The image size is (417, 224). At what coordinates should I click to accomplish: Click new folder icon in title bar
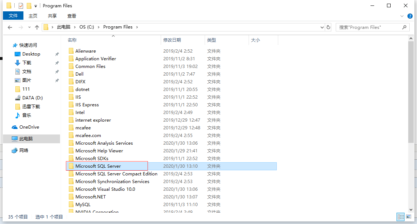(x=29, y=5)
